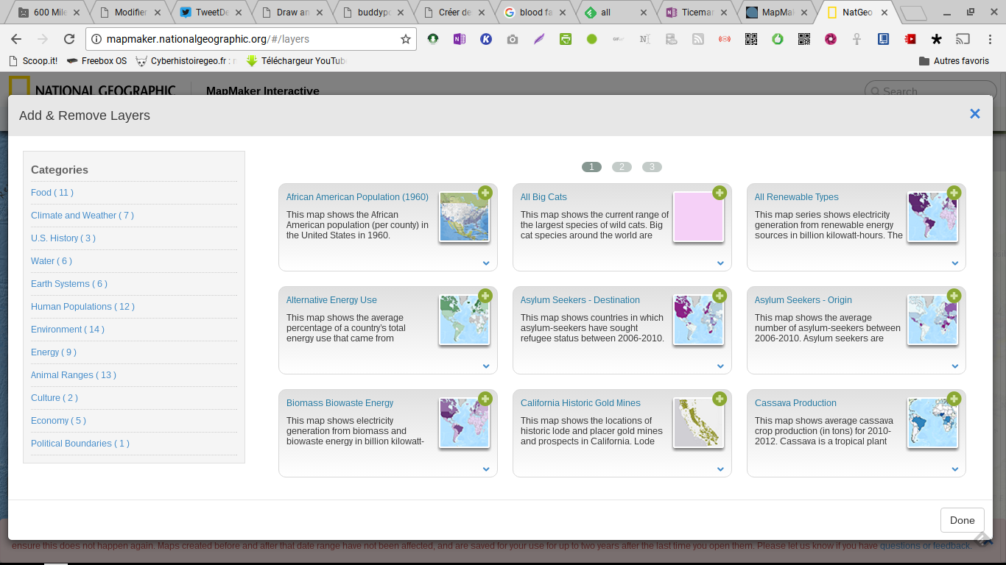The width and height of the screenshot is (1006, 565).
Task: Expand the African American Population (1960) description
Action: point(486,263)
